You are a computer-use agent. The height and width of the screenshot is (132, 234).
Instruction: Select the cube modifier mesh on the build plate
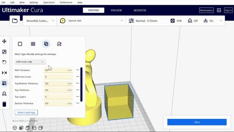[x=119, y=102]
